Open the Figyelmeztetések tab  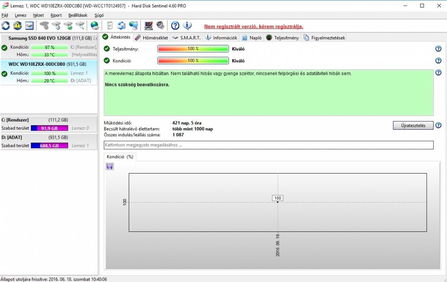click(x=324, y=38)
